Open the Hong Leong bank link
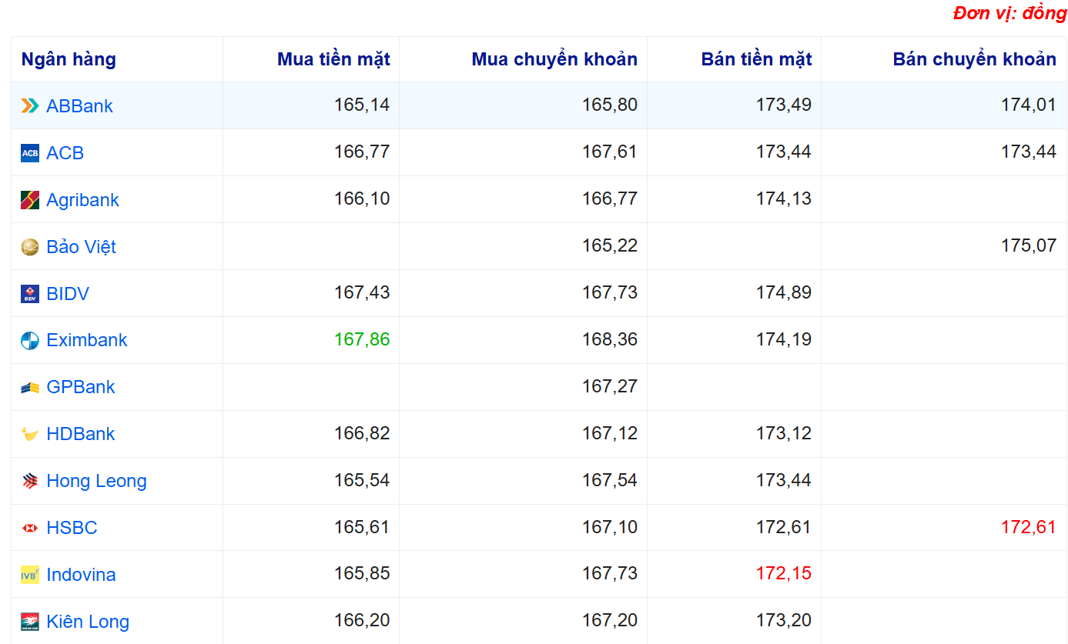This screenshot has width=1068, height=644. click(x=96, y=481)
